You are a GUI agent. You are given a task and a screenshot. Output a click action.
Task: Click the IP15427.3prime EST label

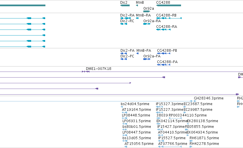171,127
